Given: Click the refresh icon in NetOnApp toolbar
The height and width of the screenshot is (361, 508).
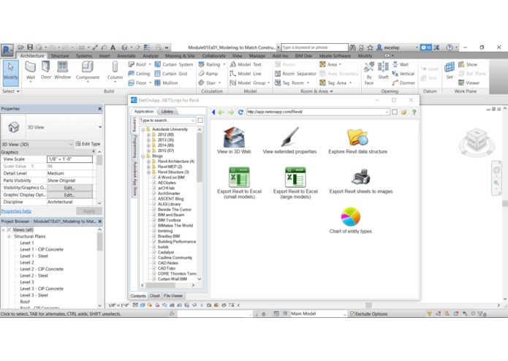Looking at the screenshot, I should [x=240, y=112].
